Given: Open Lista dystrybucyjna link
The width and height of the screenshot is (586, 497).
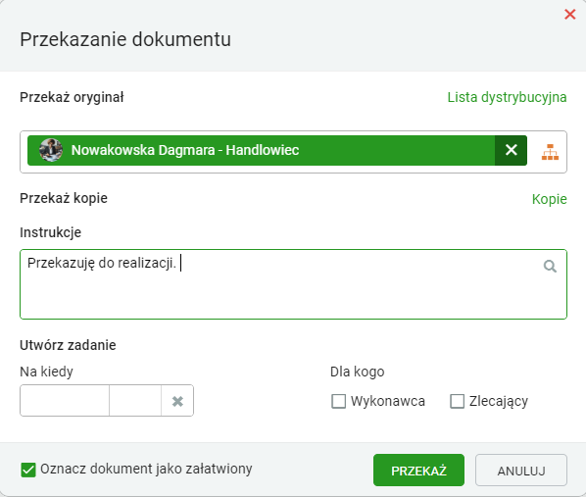Looking at the screenshot, I should (508, 97).
